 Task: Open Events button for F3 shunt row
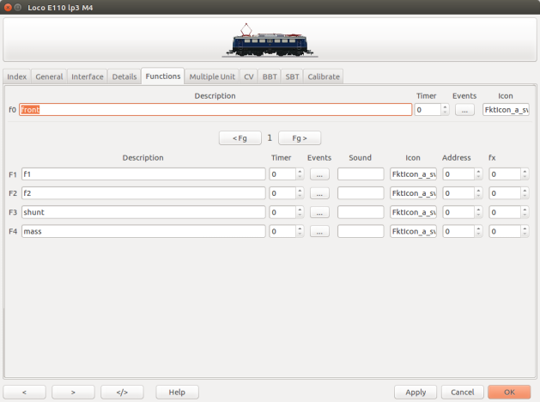click(x=319, y=212)
